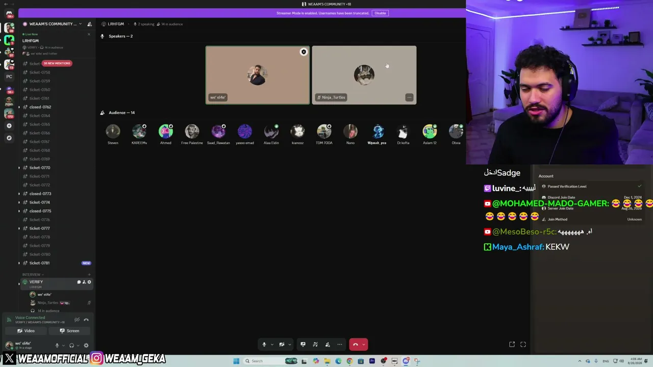This screenshot has width=653, height=367.
Task: Deafen audio with headphones icon
Action: tap(71, 346)
